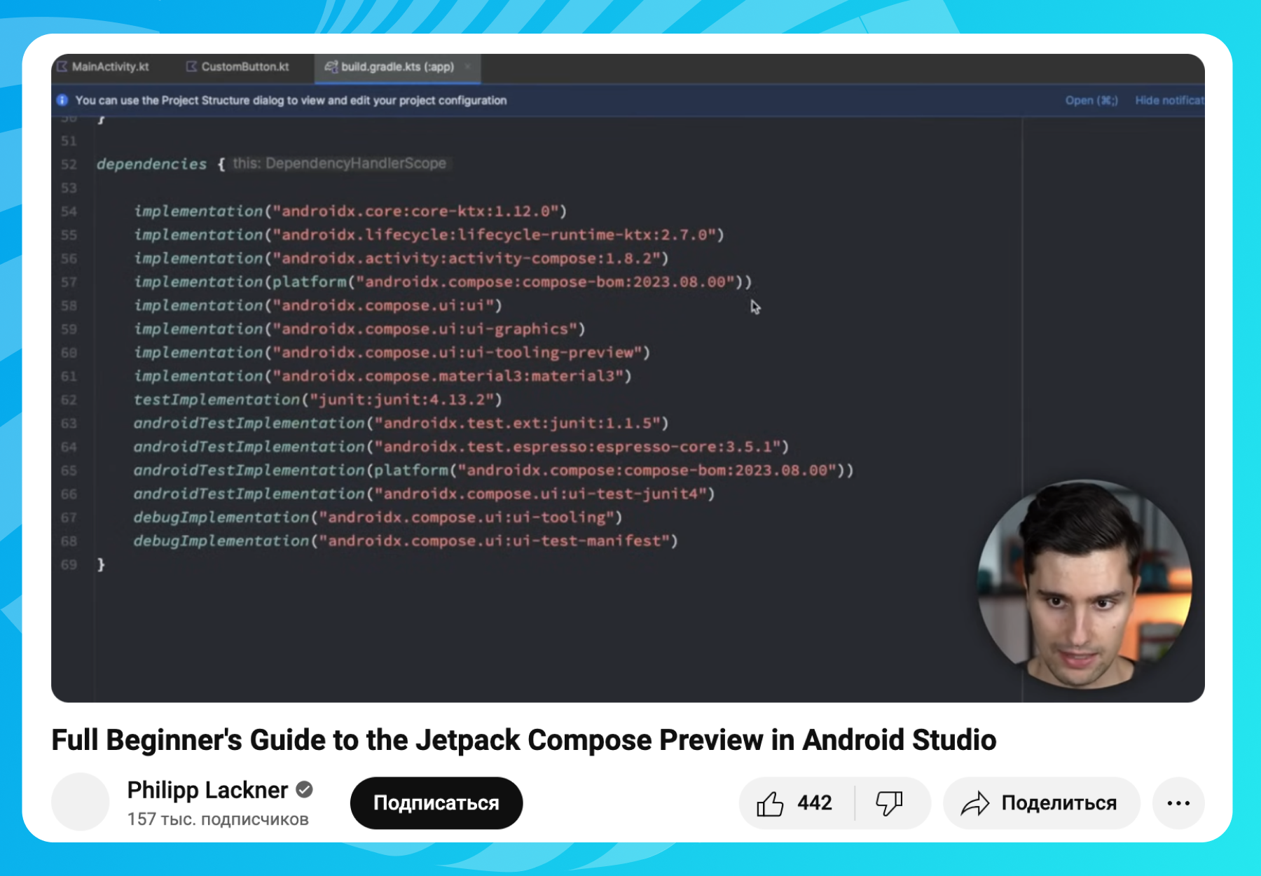Like the video with thumbs up

pos(796,803)
